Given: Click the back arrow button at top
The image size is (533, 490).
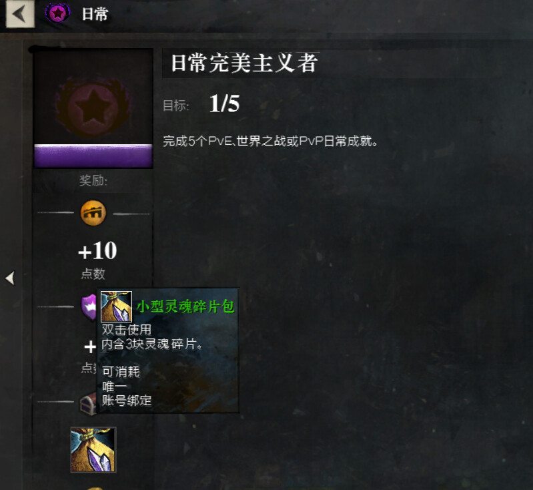Looking at the screenshot, I should pyautogui.click(x=20, y=14).
